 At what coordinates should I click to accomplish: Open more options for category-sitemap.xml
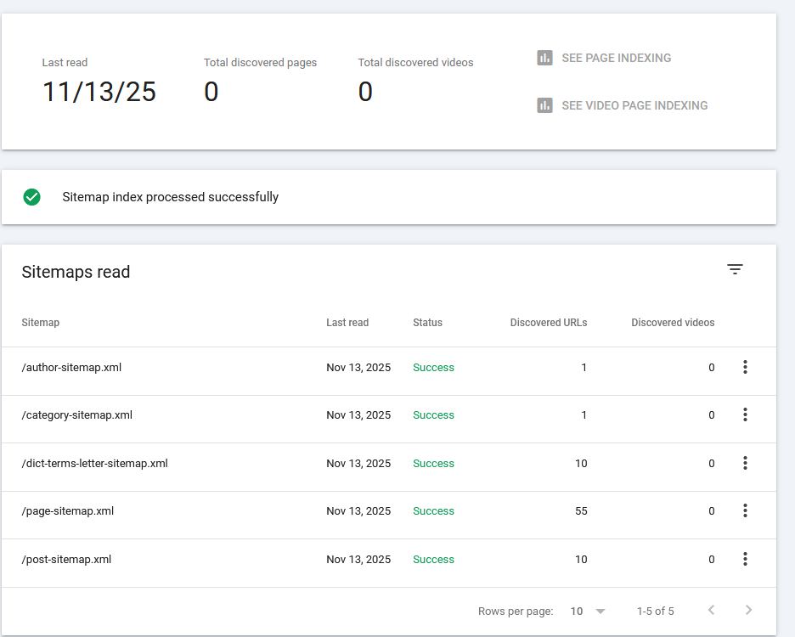(x=745, y=414)
